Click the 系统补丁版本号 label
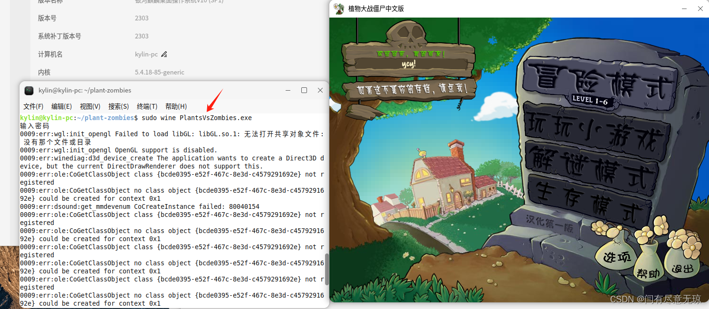This screenshot has height=309, width=709. pyautogui.click(x=59, y=36)
